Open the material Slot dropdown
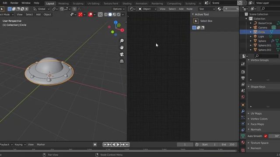This screenshot has height=157, width=280. pos(207,9)
